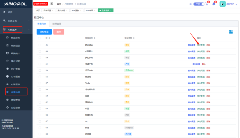
Task: Switch to the 资源管理 tab
Action: [x=57, y=24]
